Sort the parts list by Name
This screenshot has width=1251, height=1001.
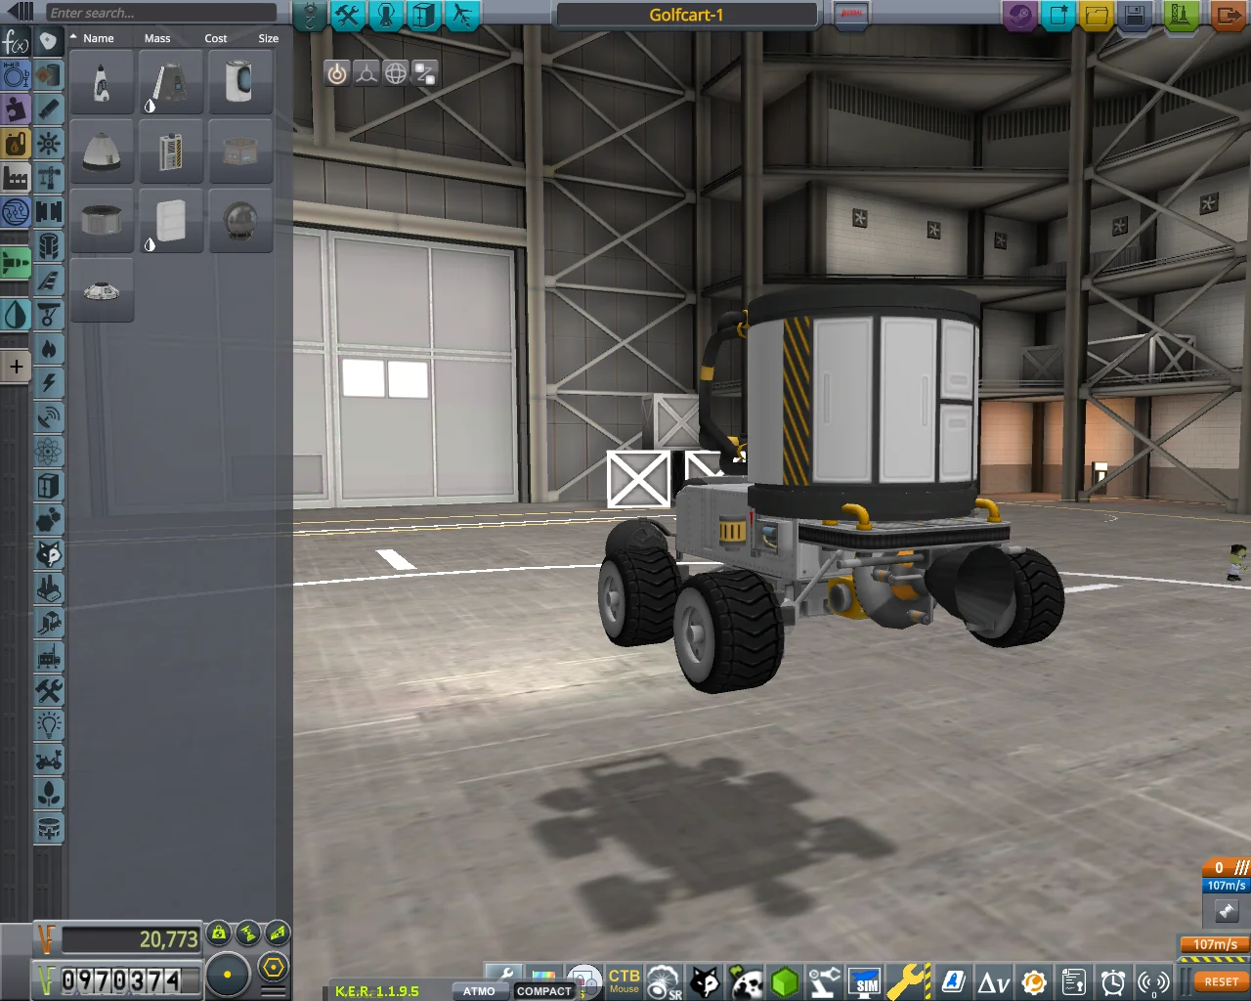(99, 38)
